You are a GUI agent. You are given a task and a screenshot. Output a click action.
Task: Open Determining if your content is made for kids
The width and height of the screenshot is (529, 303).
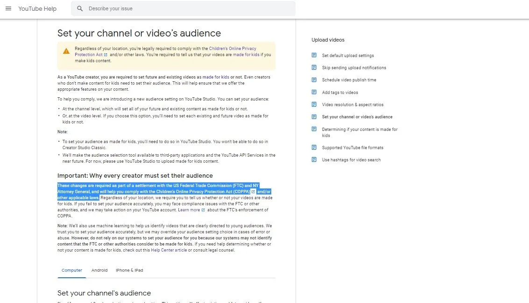[360, 132]
